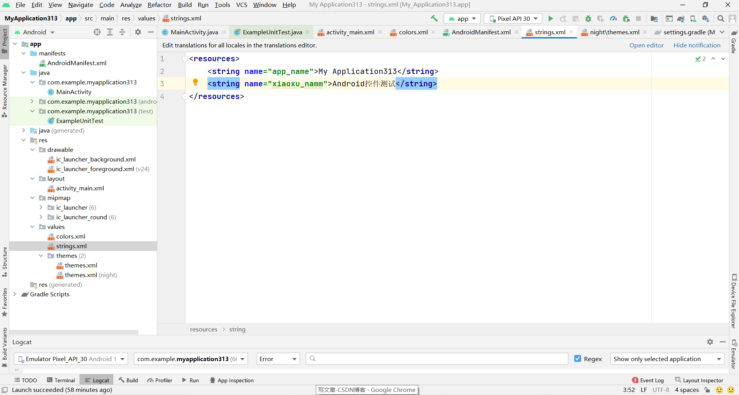Switch to AndroidManifest.xml tab

(481, 32)
